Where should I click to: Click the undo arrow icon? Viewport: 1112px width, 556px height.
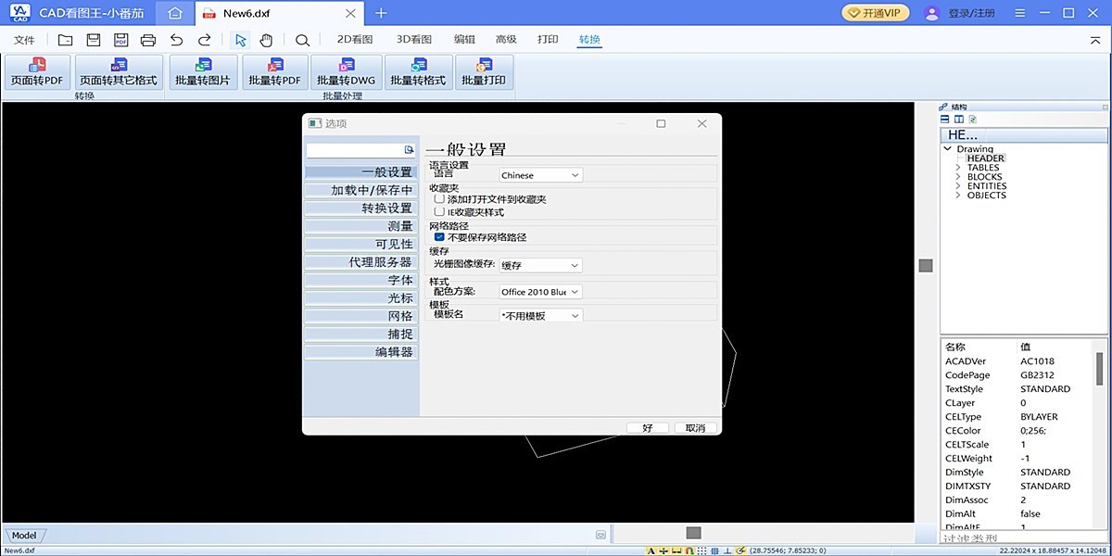pos(176,40)
